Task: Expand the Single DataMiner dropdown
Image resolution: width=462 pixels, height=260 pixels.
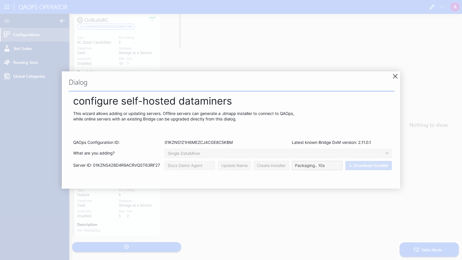Action: tap(278, 153)
